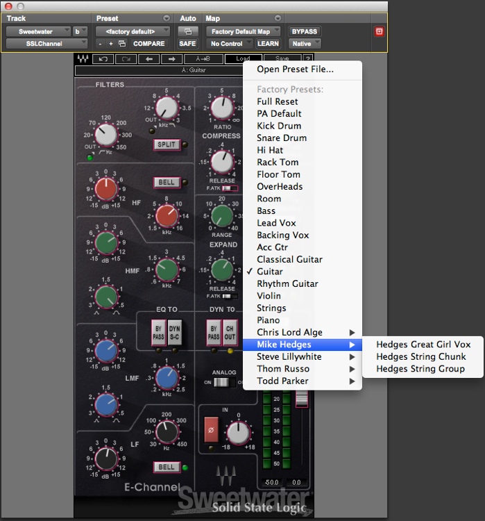Click the preset copy settings icon
This screenshot has width=485, height=521.
click(x=122, y=44)
